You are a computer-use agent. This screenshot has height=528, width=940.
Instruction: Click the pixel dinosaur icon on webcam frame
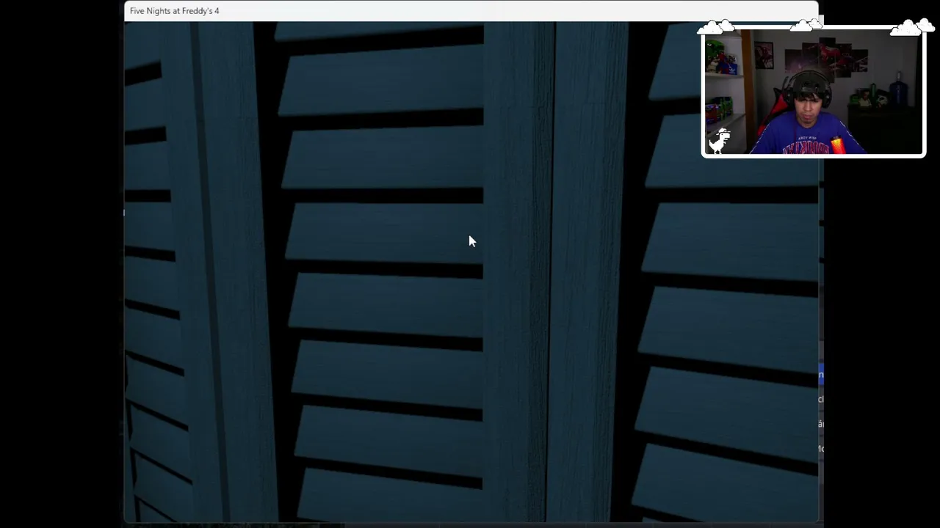pos(720,139)
